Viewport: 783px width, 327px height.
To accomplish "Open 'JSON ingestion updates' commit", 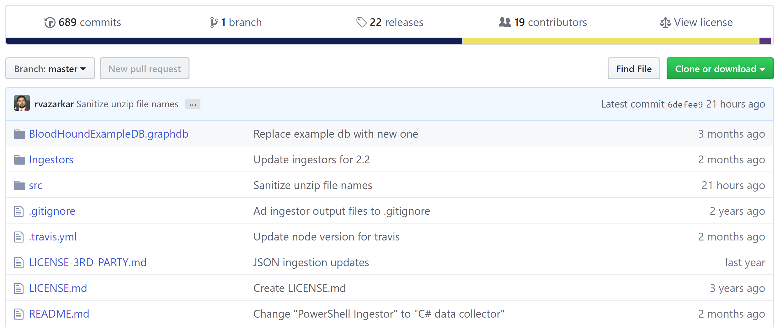I will [x=311, y=262].
